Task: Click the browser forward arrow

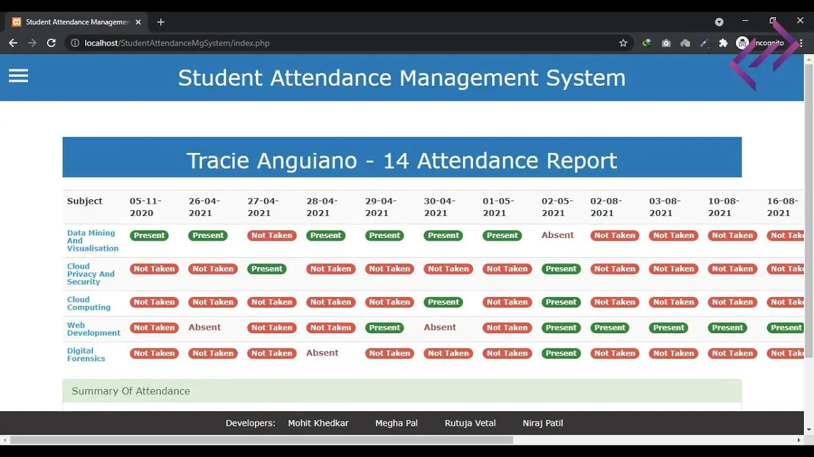Action: pyautogui.click(x=32, y=43)
